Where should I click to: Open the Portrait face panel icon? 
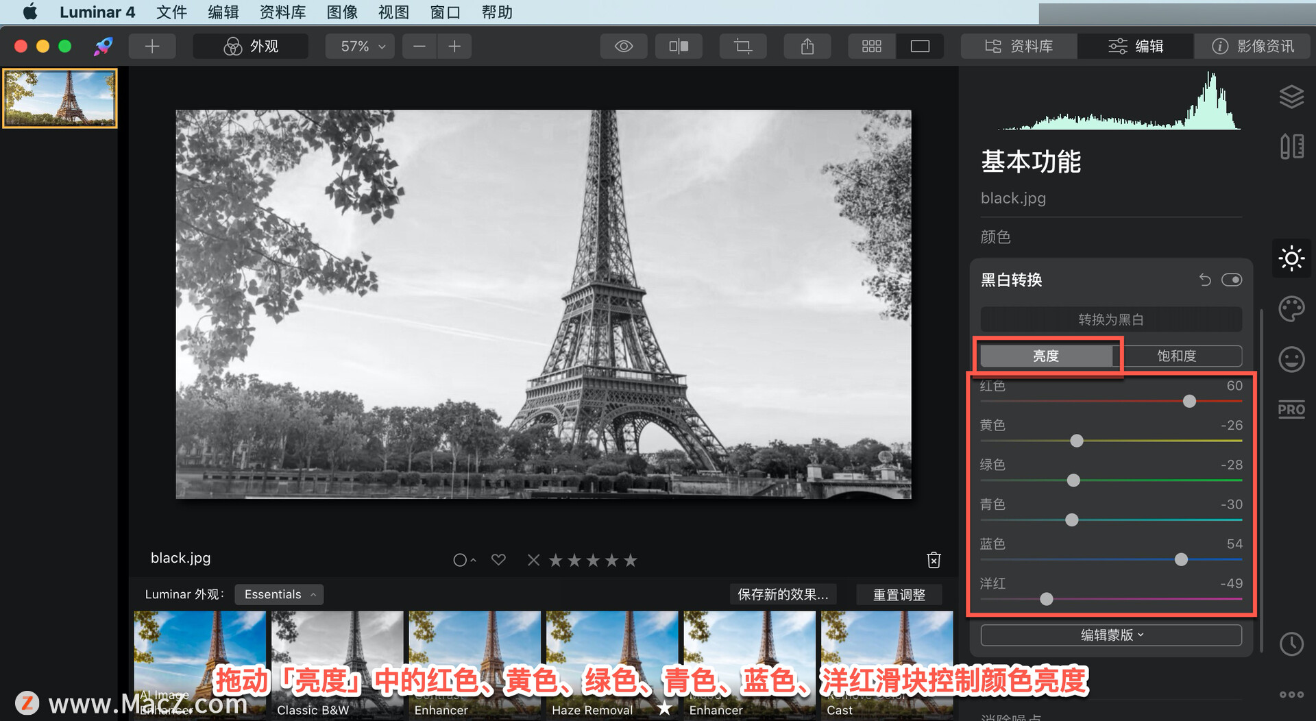(1291, 359)
